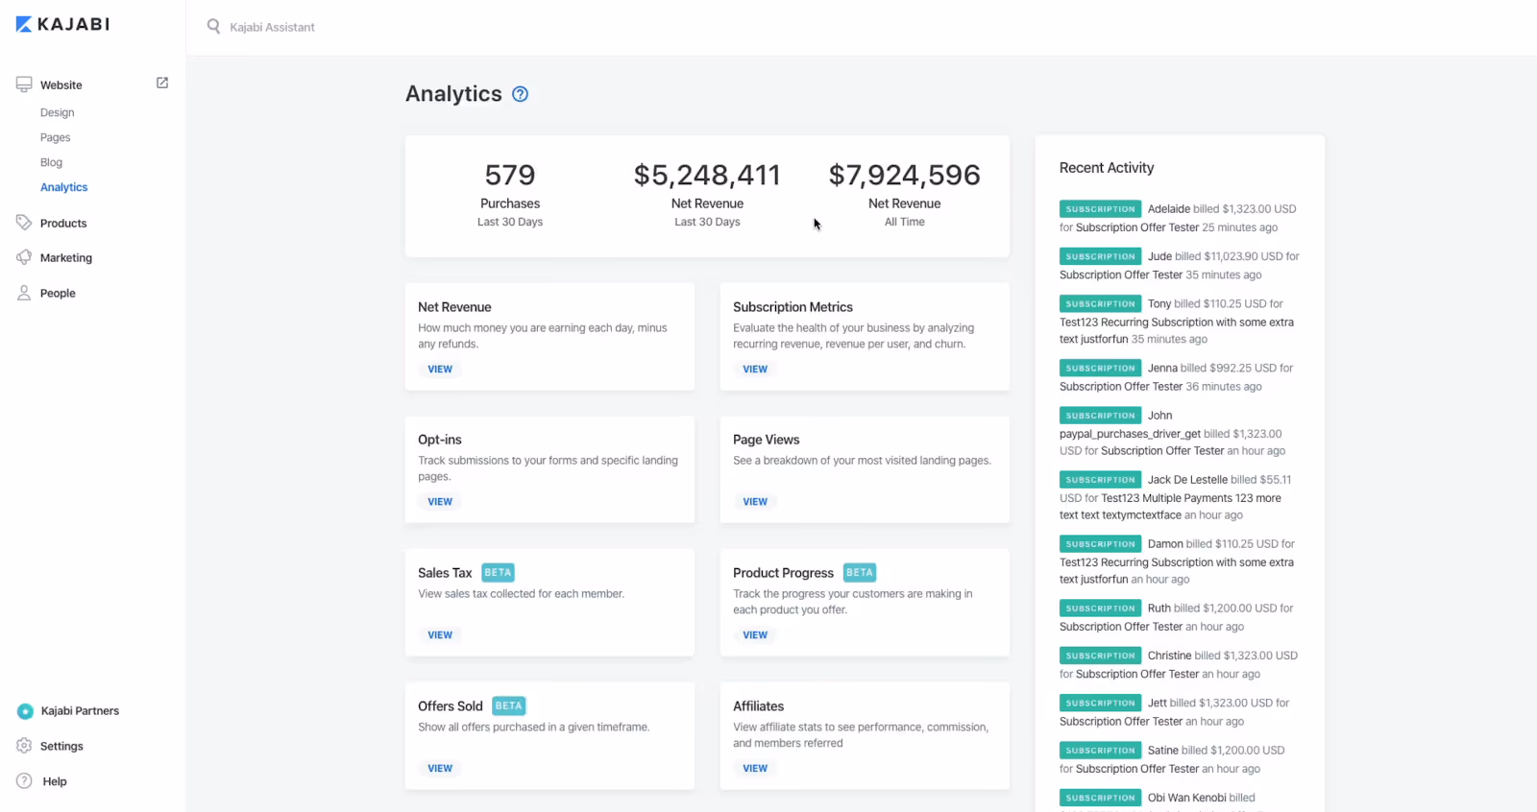Open Settings in sidebar

click(61, 747)
